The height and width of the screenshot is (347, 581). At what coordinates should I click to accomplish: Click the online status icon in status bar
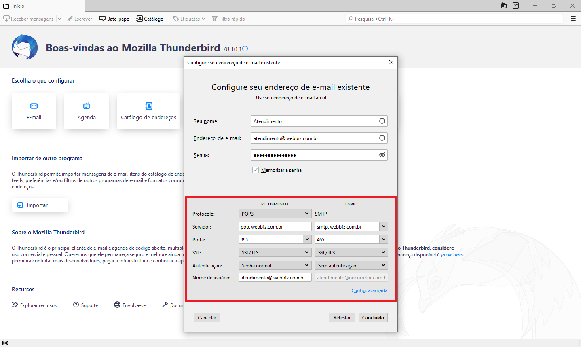(5, 343)
